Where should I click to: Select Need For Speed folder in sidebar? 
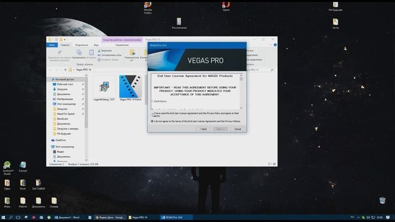(x=65, y=113)
